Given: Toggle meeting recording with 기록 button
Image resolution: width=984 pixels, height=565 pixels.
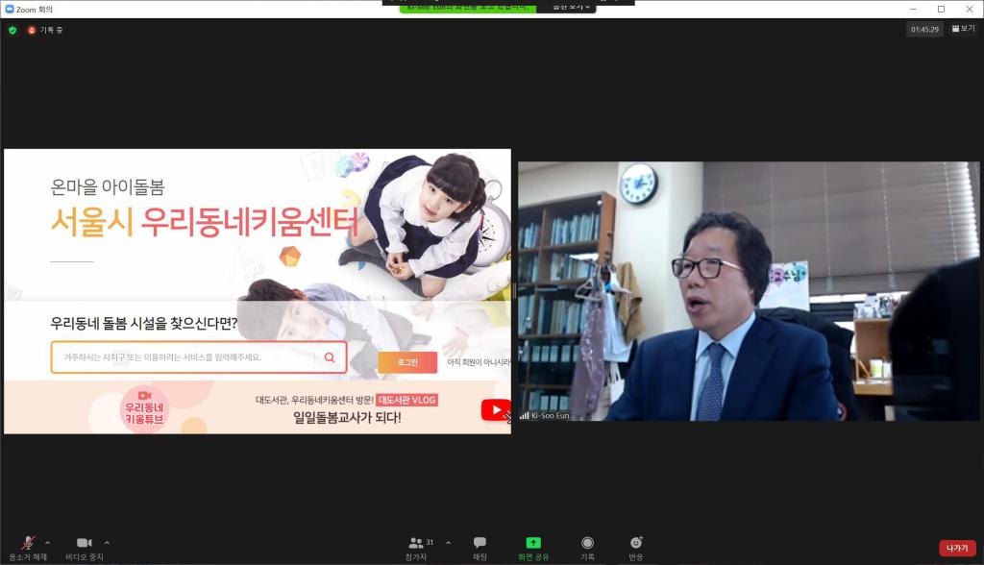Looking at the screenshot, I should click(587, 548).
